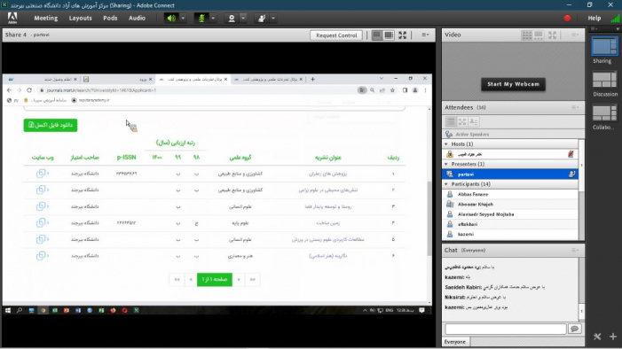Viewport: 622px width, 349px height.
Task: Click the send chat message icon
Action: pos(574,329)
